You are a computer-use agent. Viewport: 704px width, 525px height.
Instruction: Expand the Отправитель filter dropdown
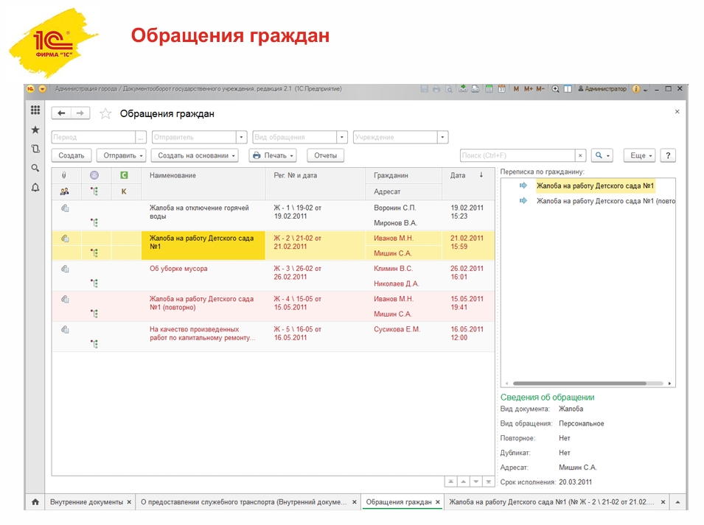tap(241, 137)
